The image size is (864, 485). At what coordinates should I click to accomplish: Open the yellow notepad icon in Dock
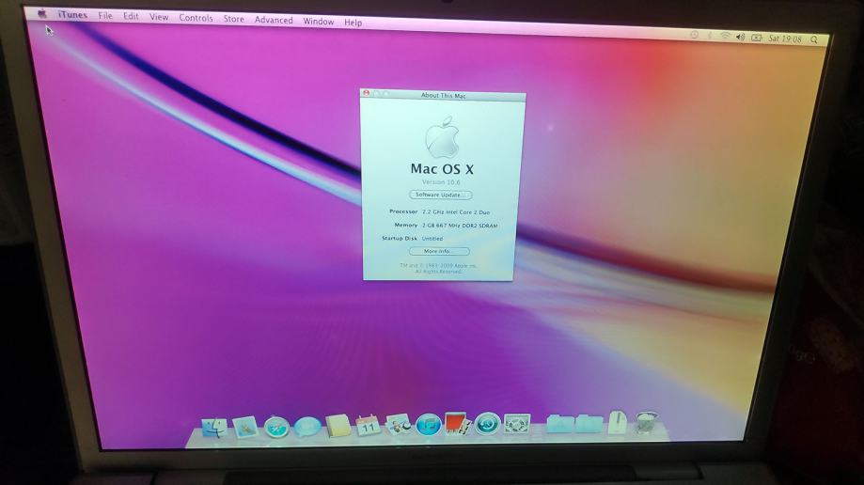pos(338,426)
